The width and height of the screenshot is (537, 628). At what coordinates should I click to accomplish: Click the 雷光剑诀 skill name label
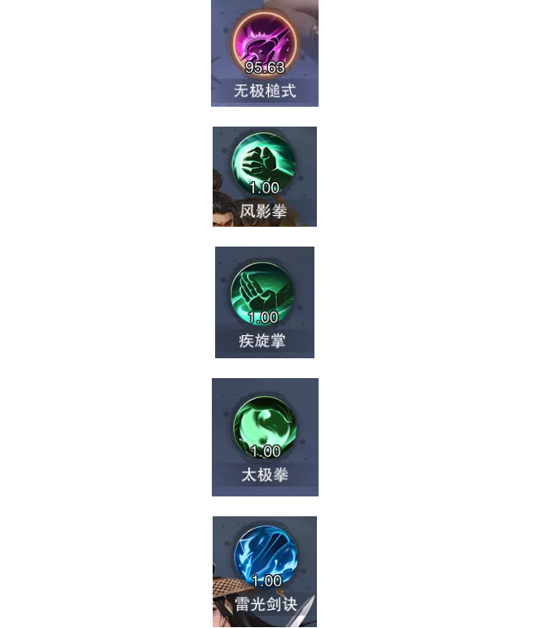pos(266,604)
